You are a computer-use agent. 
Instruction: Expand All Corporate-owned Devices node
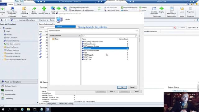[2, 59]
